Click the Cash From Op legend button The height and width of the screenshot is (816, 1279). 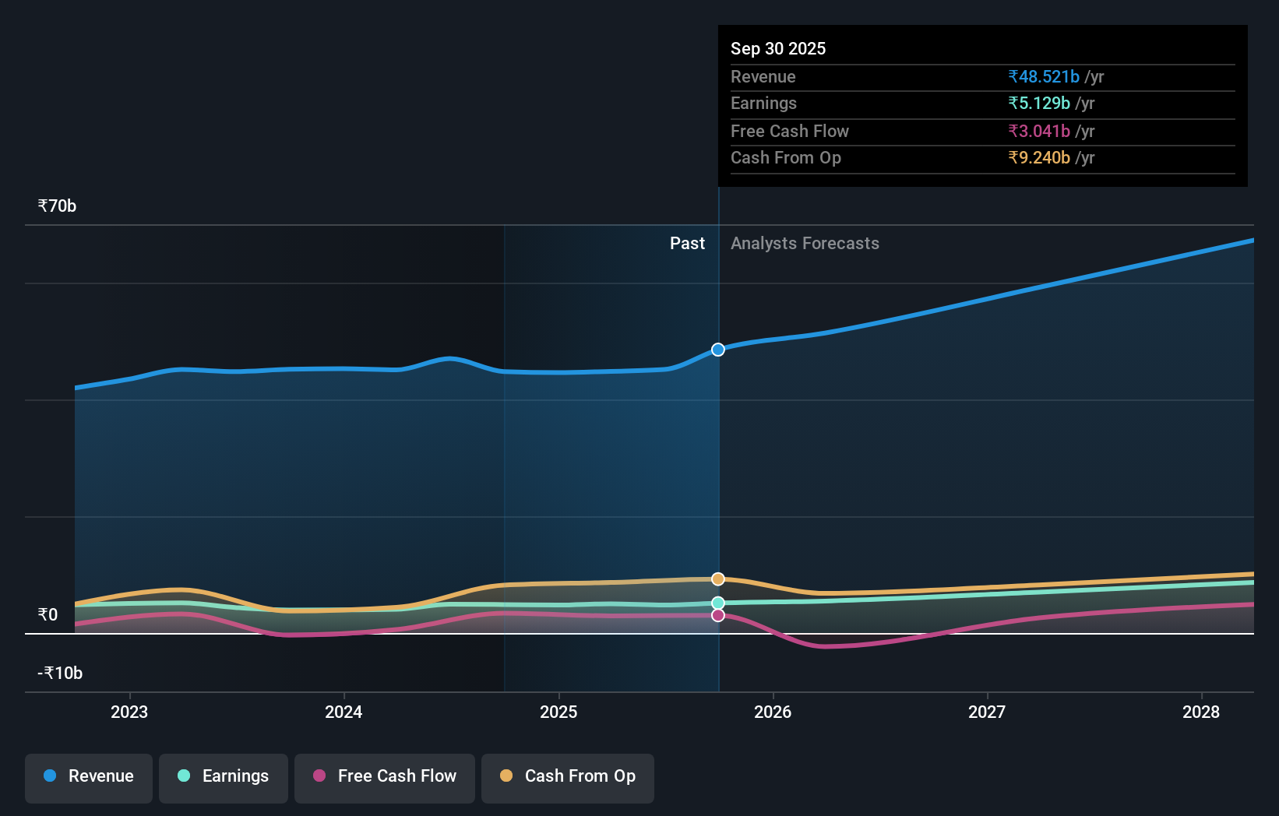click(567, 776)
